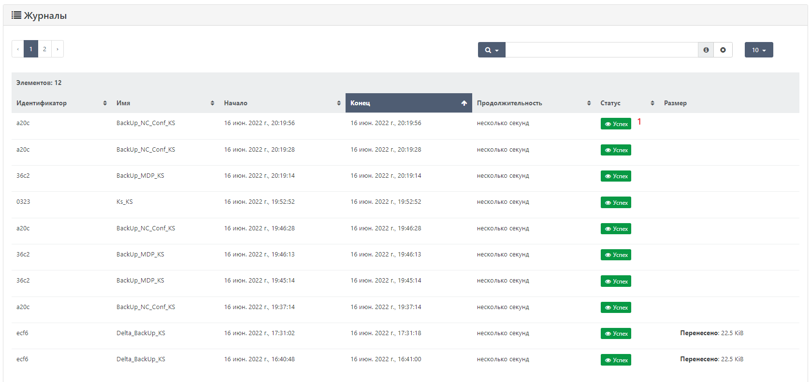Toggle sort on the Конец column
Viewport: 811px width, 382px height.
409,103
